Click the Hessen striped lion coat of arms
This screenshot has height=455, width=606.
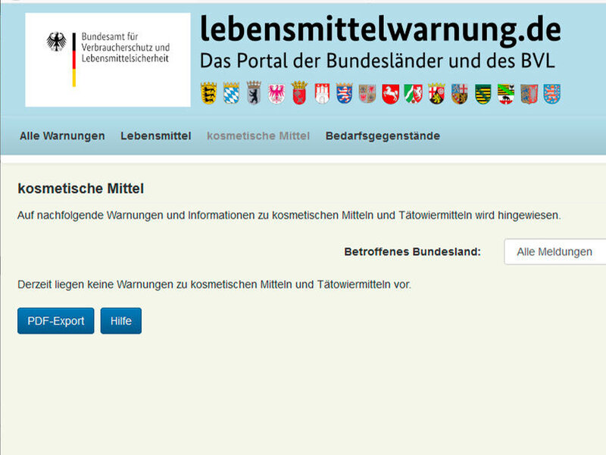[345, 93]
